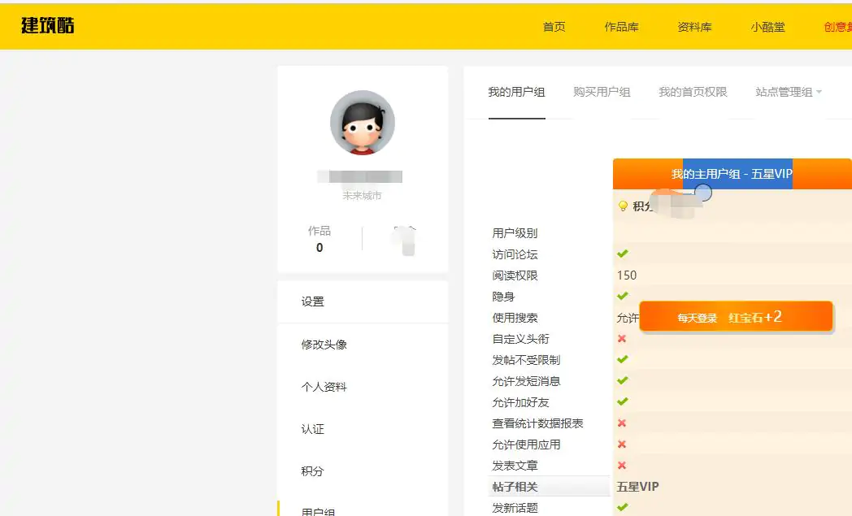Switch to the 购买用户组 tab
This screenshot has height=516, width=852.
click(602, 92)
